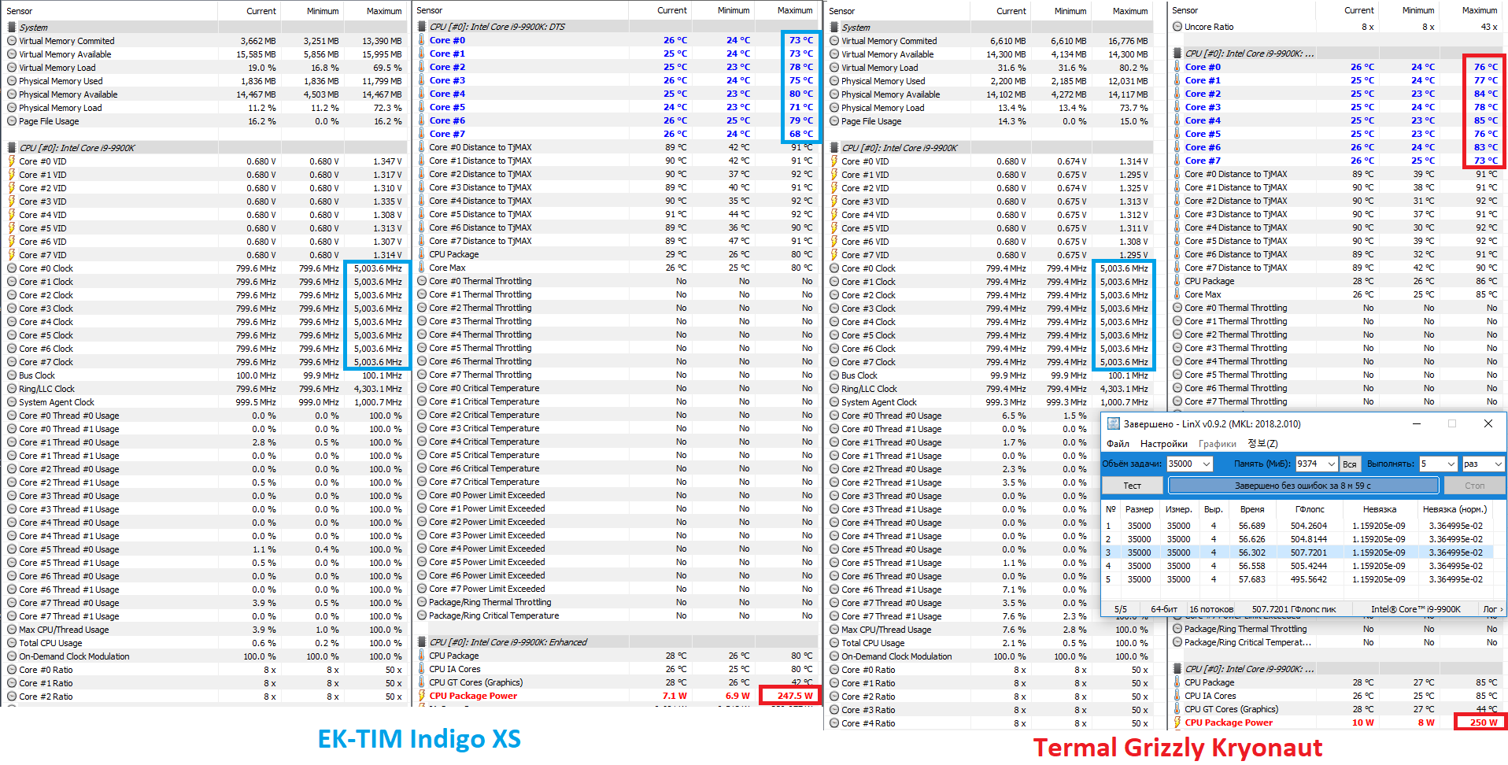Click the 250 W maximum power value
The image size is (1508, 765).
[x=1483, y=722]
